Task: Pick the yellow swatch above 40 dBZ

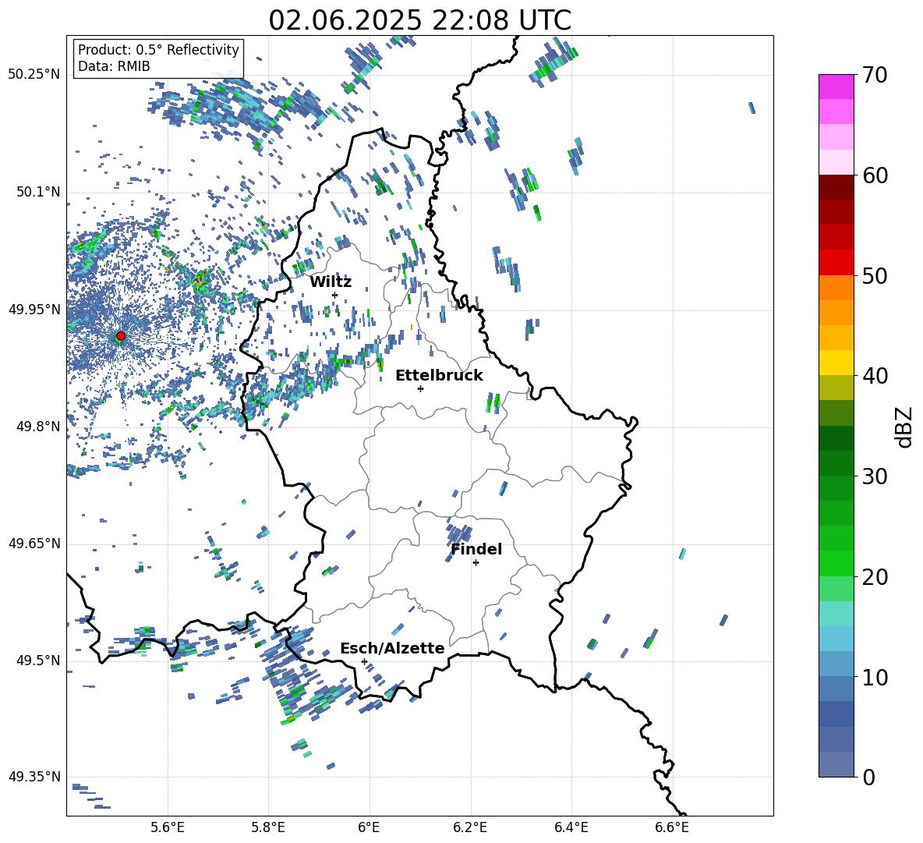Action: click(836, 363)
